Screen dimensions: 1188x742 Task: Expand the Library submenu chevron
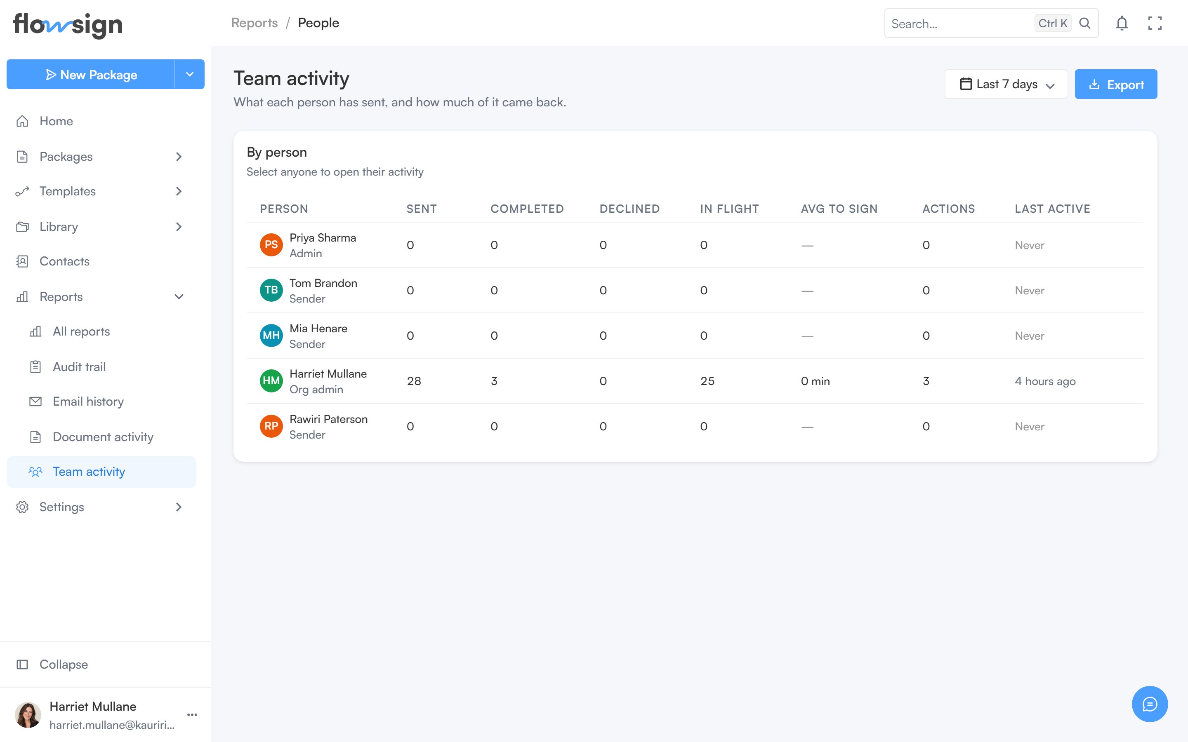(179, 227)
